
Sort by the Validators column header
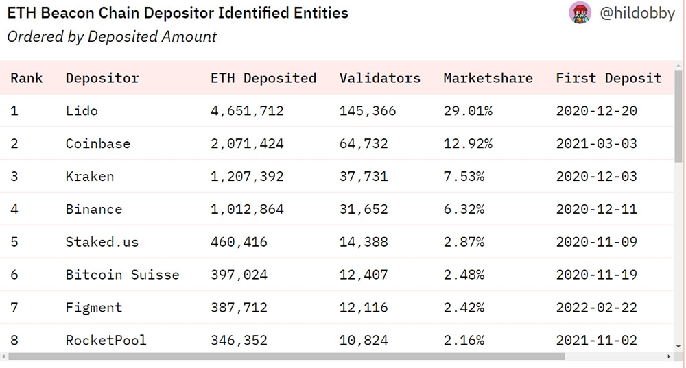pos(380,78)
